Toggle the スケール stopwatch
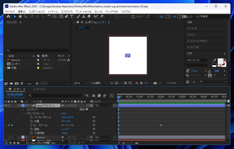234x149 pixels. tap(31, 125)
